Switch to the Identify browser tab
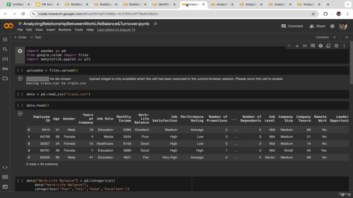Screen dimensions: 353x198 [x=164, y=4]
